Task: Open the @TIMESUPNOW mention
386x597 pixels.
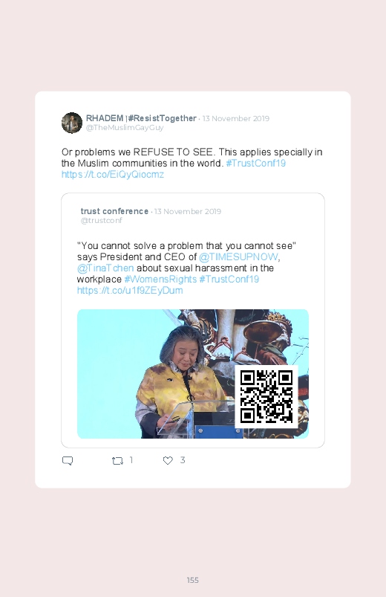Action: [238, 257]
